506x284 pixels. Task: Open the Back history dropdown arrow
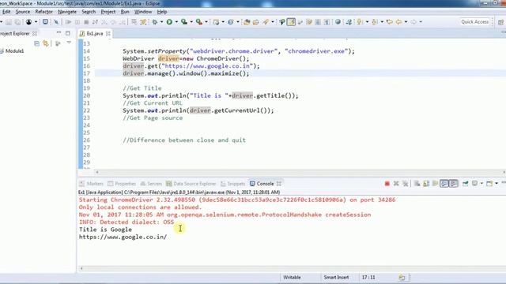click(x=406, y=22)
